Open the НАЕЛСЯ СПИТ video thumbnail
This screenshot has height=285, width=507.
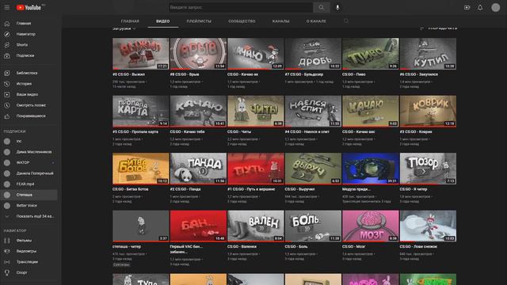click(313, 111)
